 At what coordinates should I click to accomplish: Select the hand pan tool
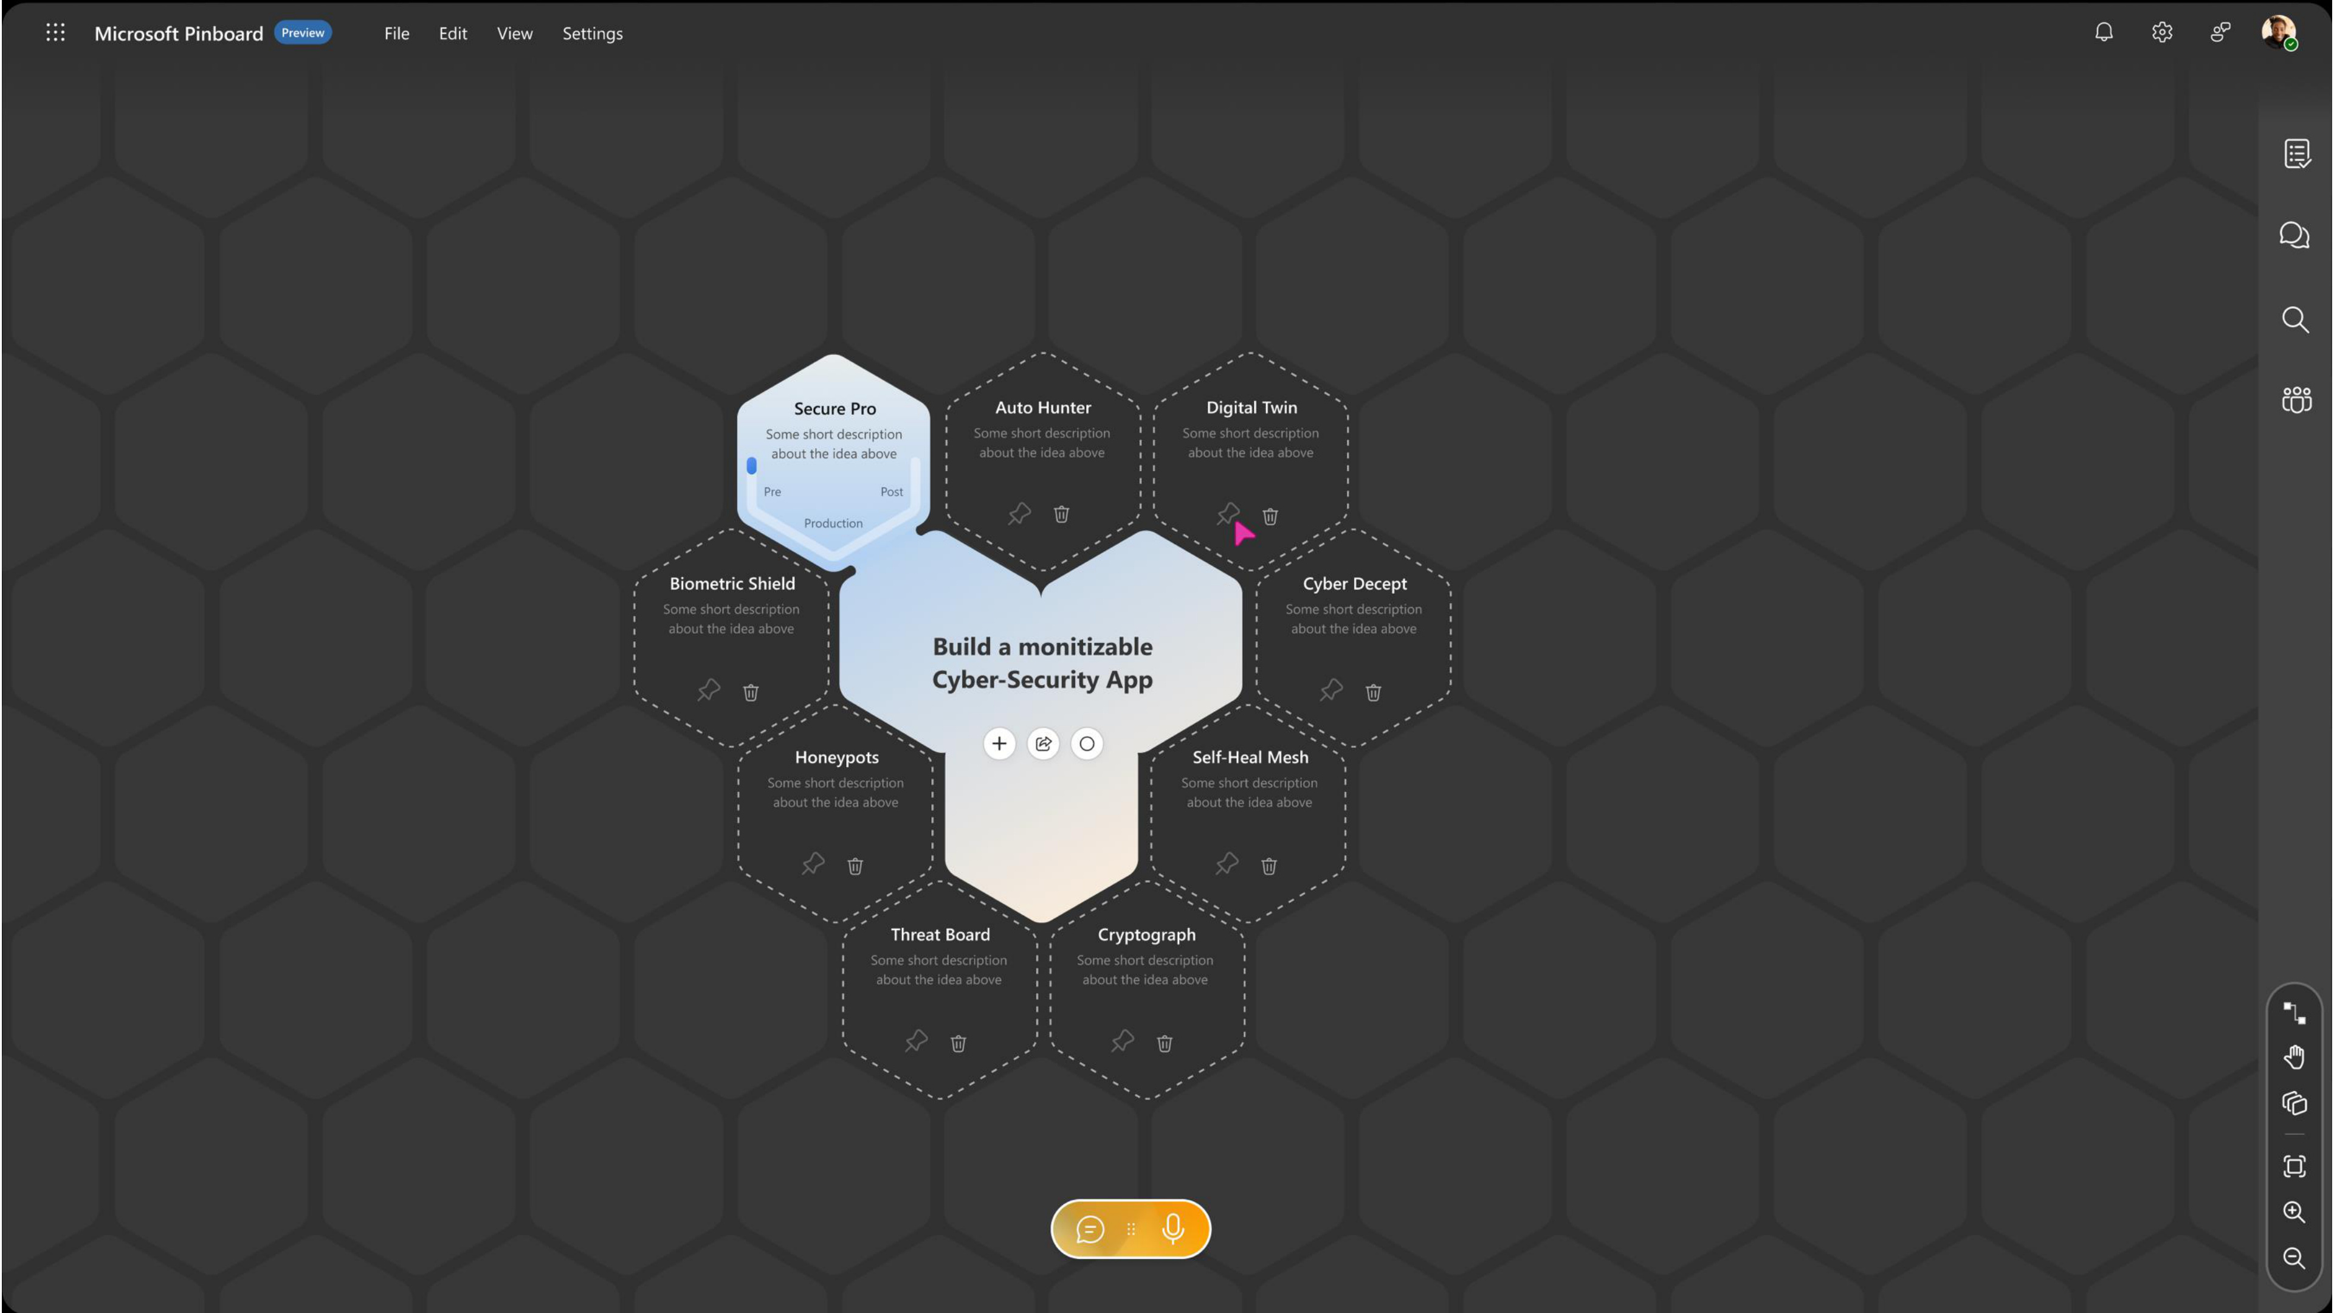(x=2294, y=1058)
